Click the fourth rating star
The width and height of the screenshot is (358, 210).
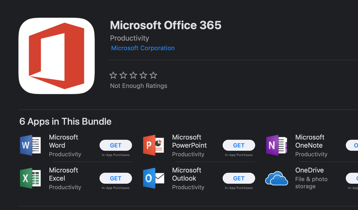pyautogui.click(x=143, y=75)
